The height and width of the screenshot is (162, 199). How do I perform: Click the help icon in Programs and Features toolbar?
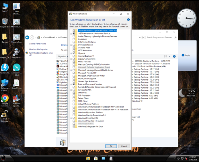pyautogui.click(x=174, y=56)
